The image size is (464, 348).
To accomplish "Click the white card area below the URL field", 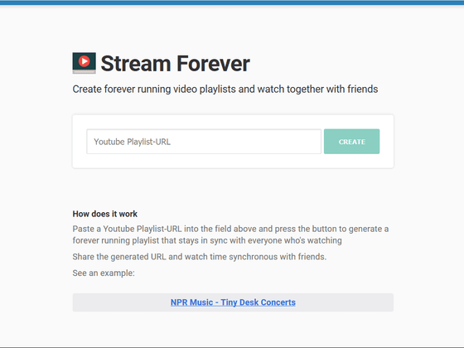I will pyautogui.click(x=233, y=161).
